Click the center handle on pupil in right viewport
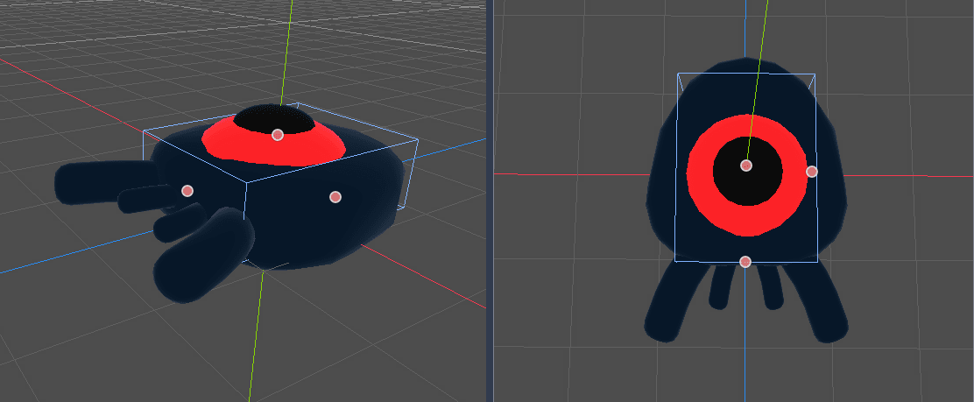 point(746,166)
